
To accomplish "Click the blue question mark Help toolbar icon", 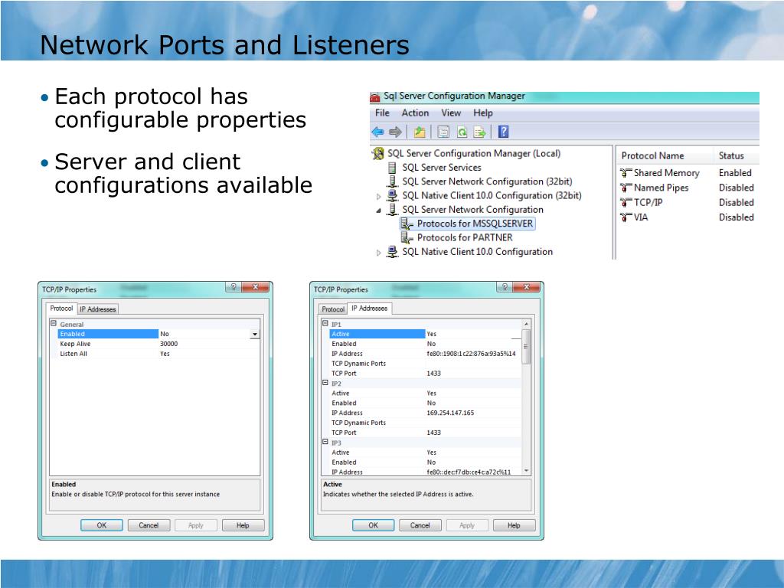I will point(504,132).
